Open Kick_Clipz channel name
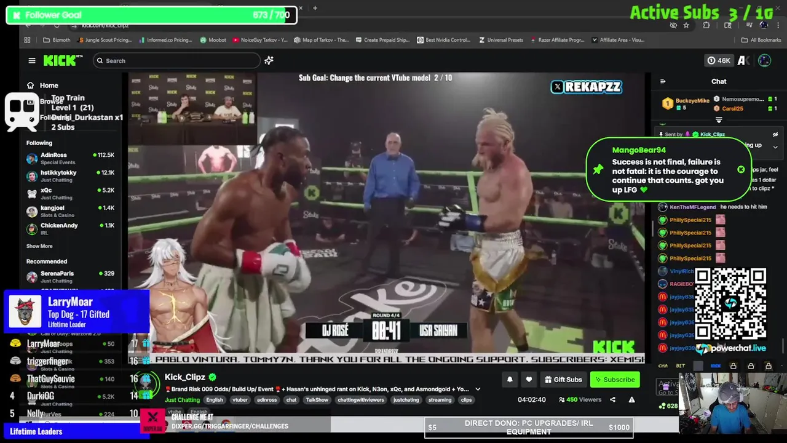This screenshot has height=443, width=787. pos(185,377)
